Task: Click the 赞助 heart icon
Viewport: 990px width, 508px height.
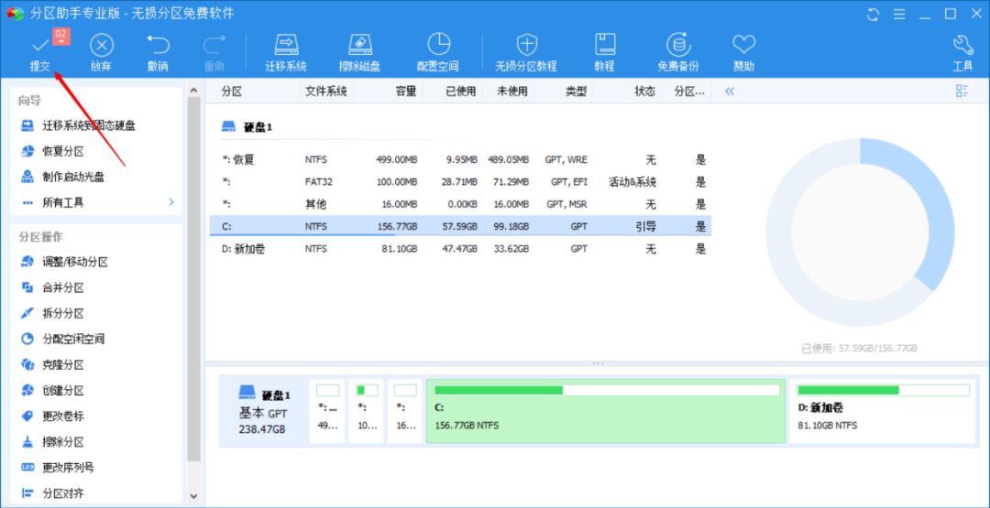Action: (x=743, y=52)
